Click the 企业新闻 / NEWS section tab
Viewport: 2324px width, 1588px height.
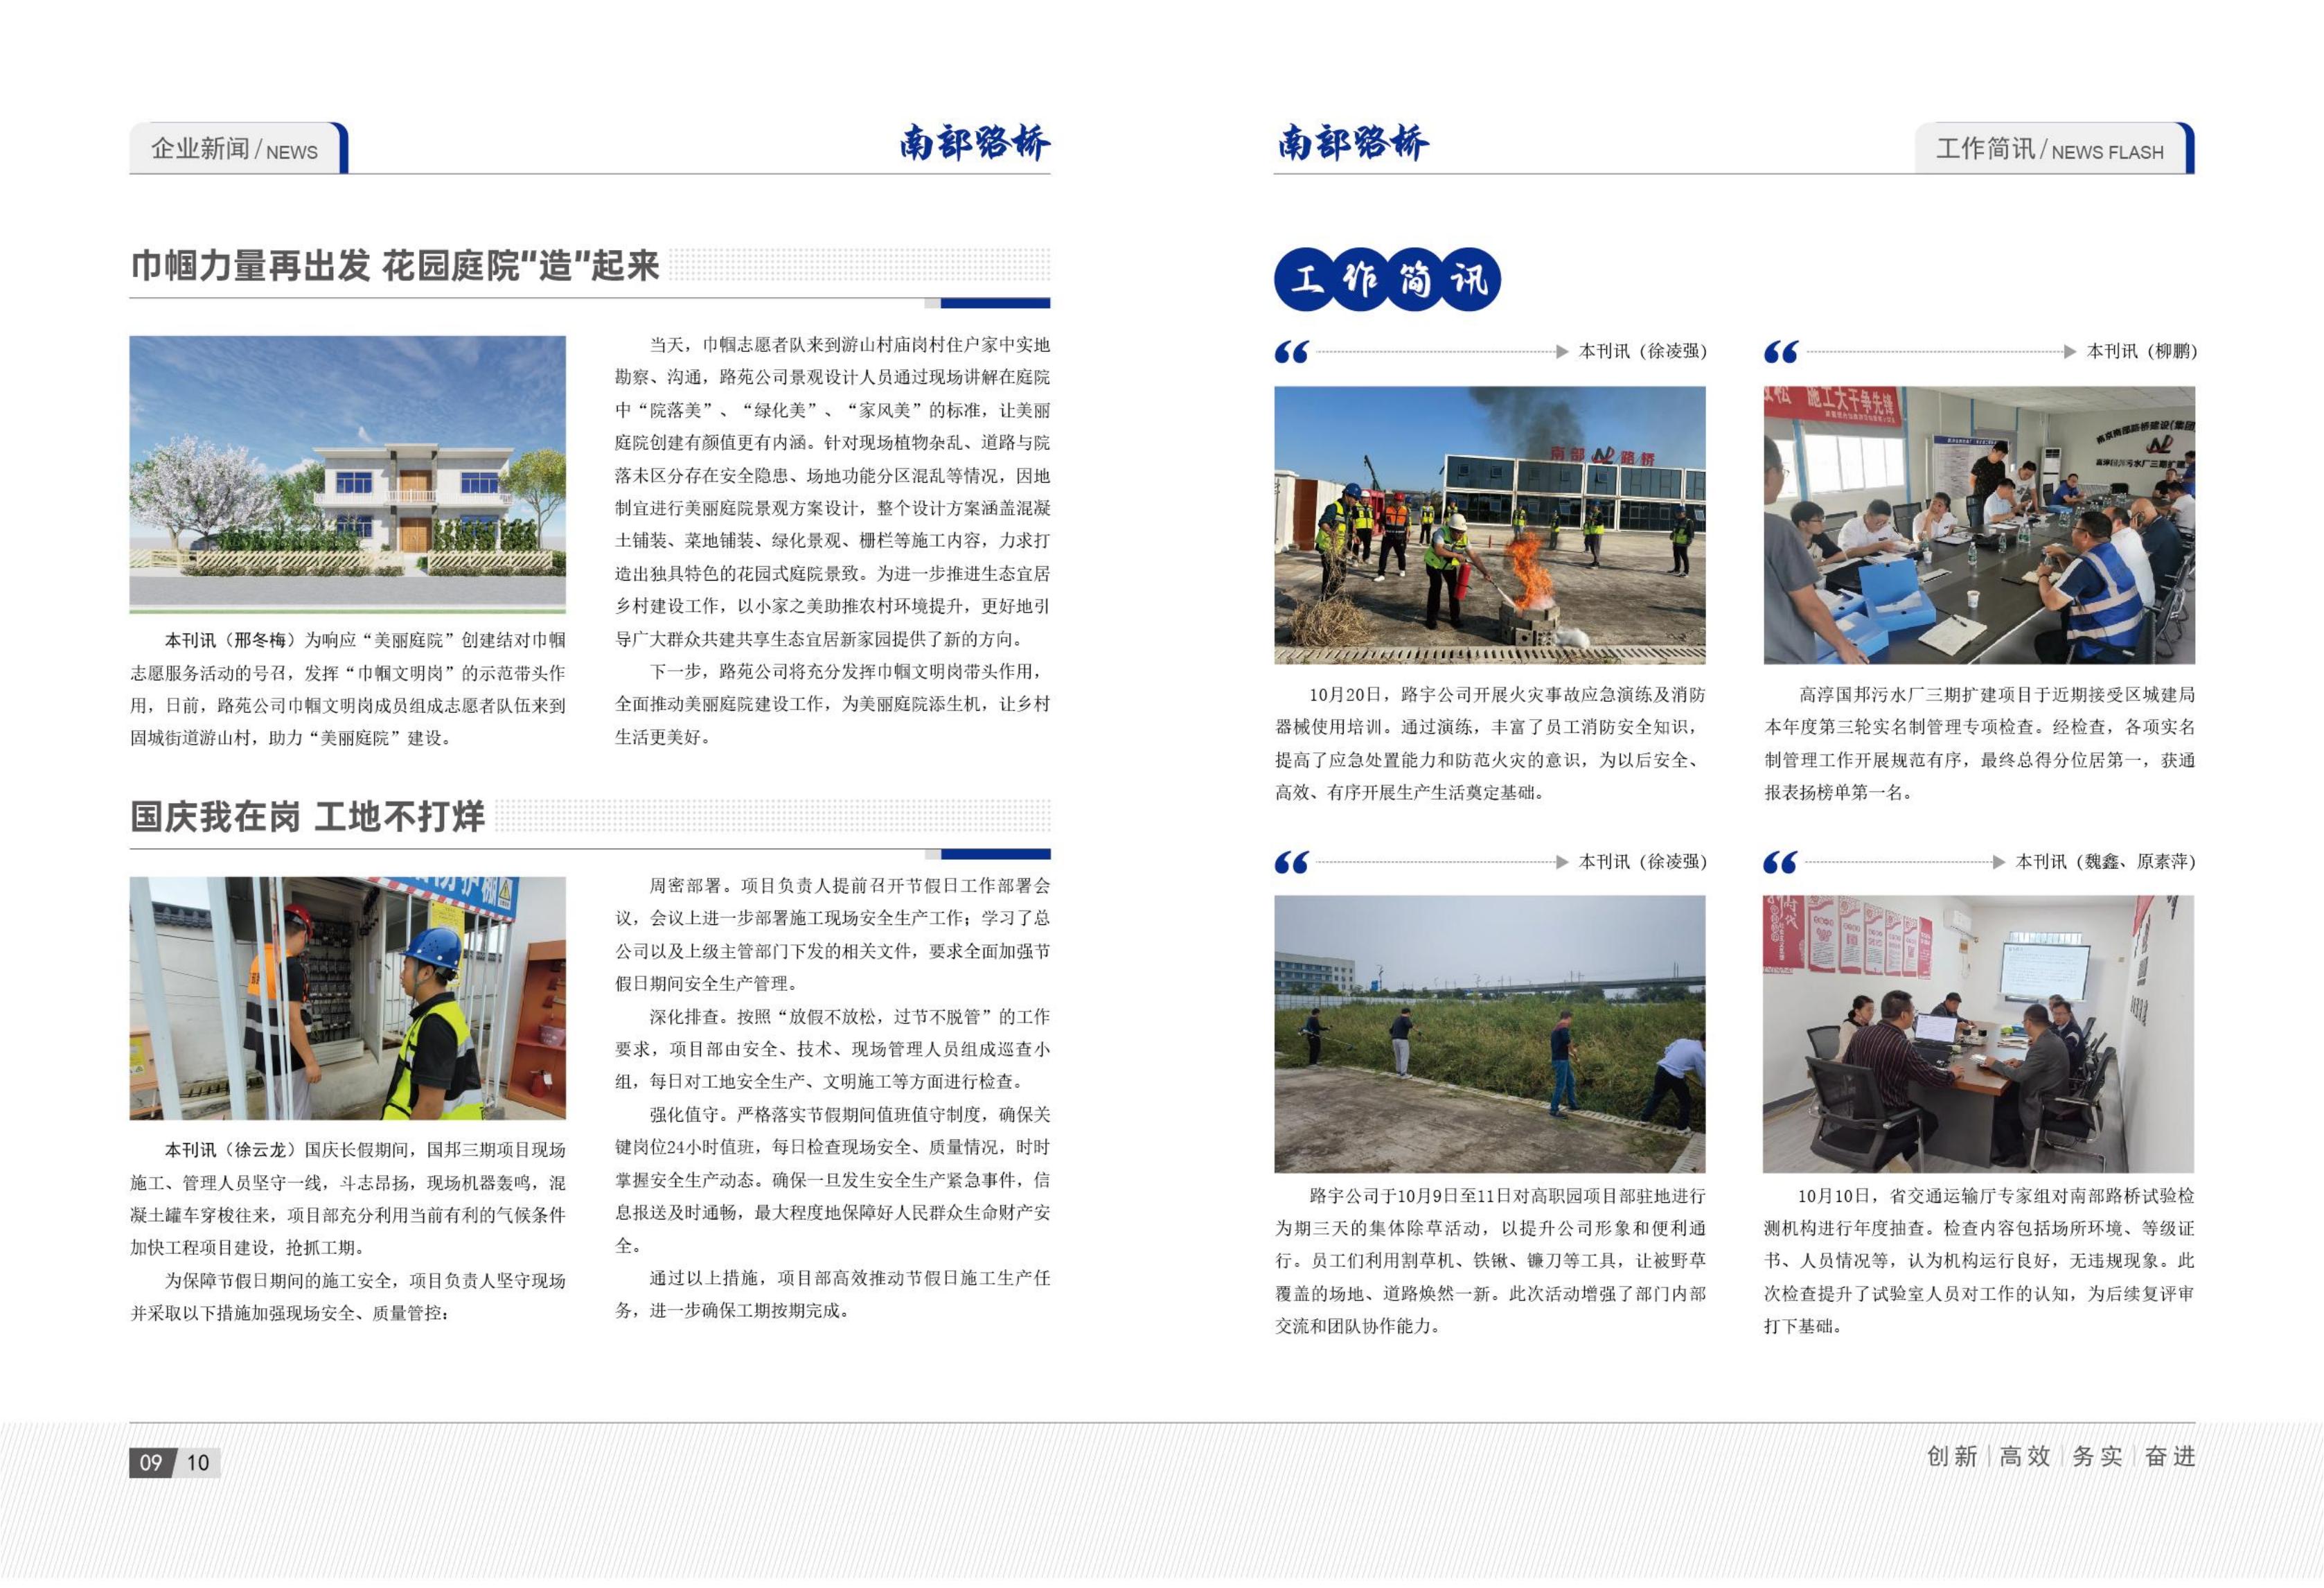[x=238, y=148]
